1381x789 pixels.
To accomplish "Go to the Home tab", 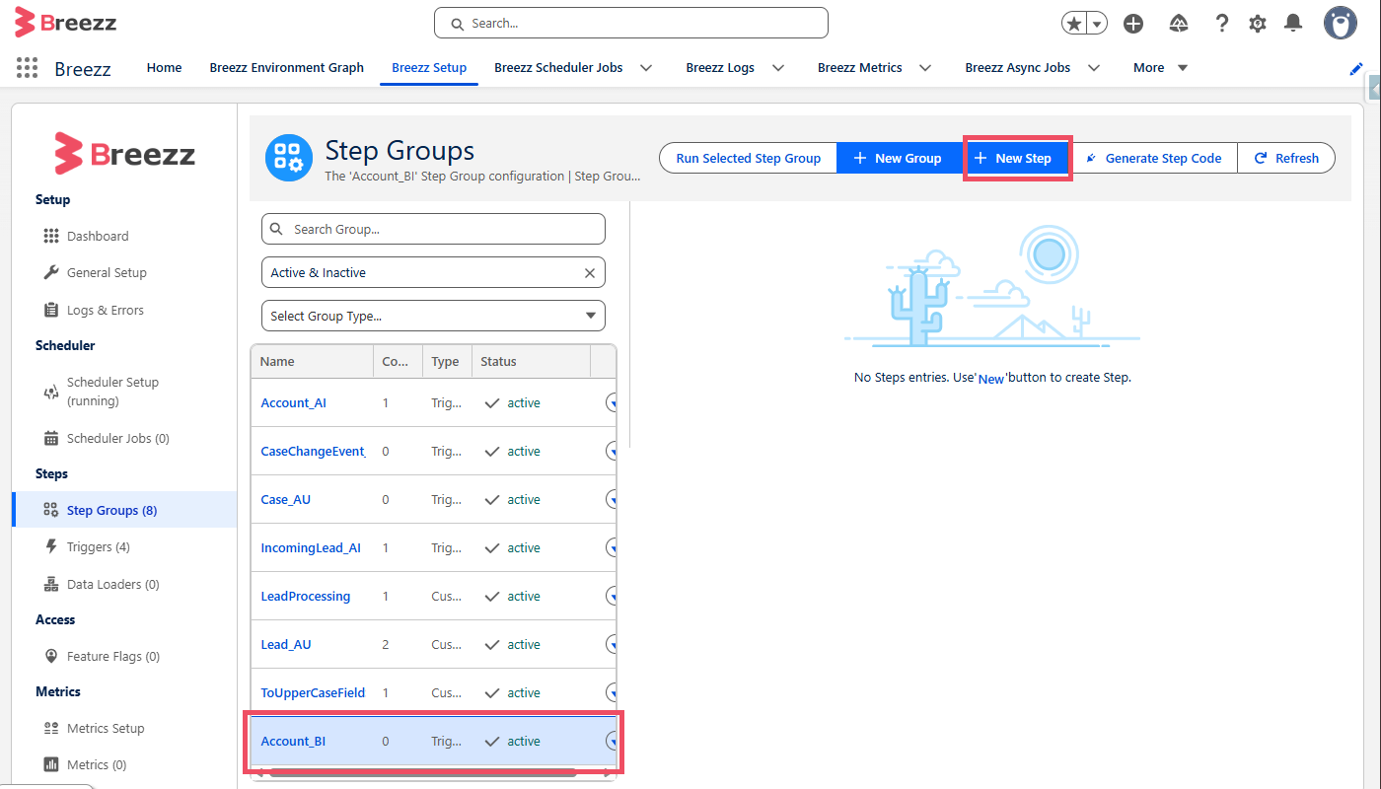I will [x=164, y=68].
